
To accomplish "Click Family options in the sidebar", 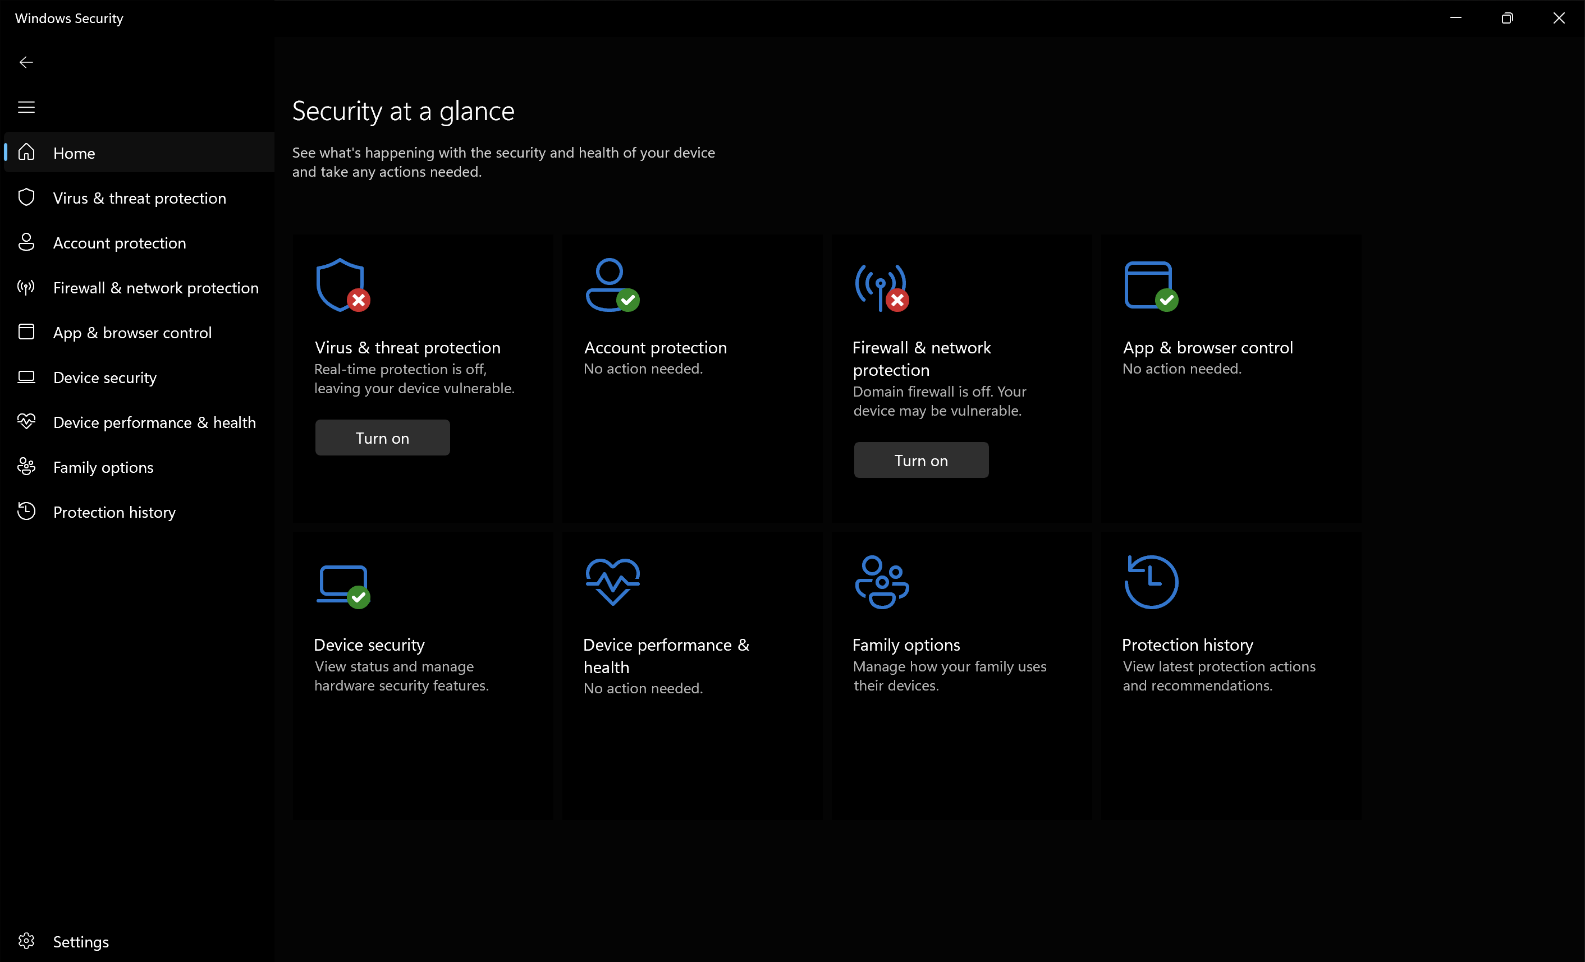I will tap(104, 467).
